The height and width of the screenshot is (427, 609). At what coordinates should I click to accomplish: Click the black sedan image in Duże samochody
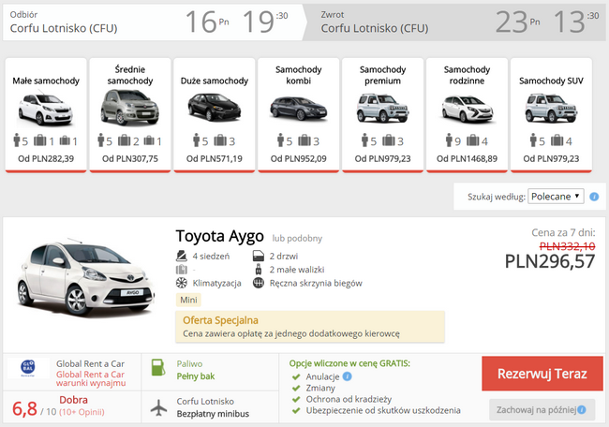[x=215, y=107]
